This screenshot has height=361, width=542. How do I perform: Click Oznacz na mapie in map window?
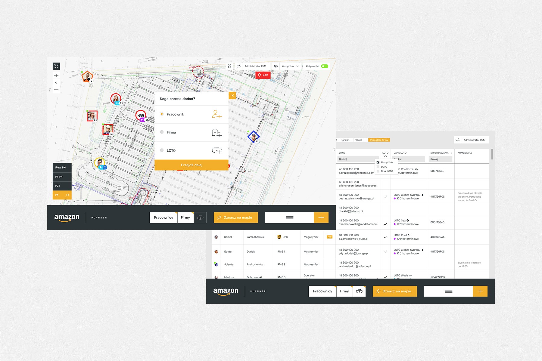pyautogui.click(x=236, y=218)
